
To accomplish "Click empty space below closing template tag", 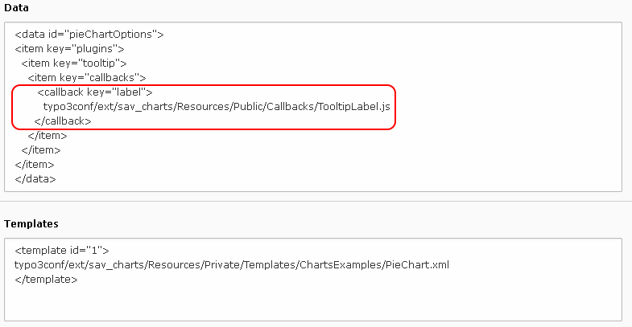I will tap(312, 304).
